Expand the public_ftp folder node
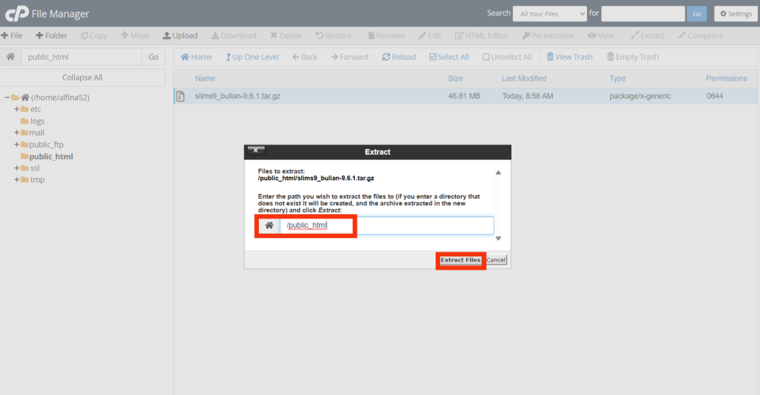 click(16, 145)
